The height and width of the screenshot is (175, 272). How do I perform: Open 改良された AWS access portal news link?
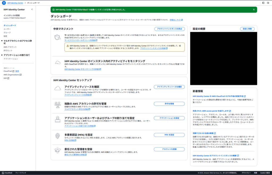212,111
